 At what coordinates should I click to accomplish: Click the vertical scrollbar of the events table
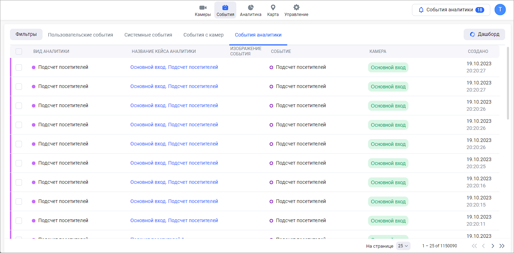[508, 83]
